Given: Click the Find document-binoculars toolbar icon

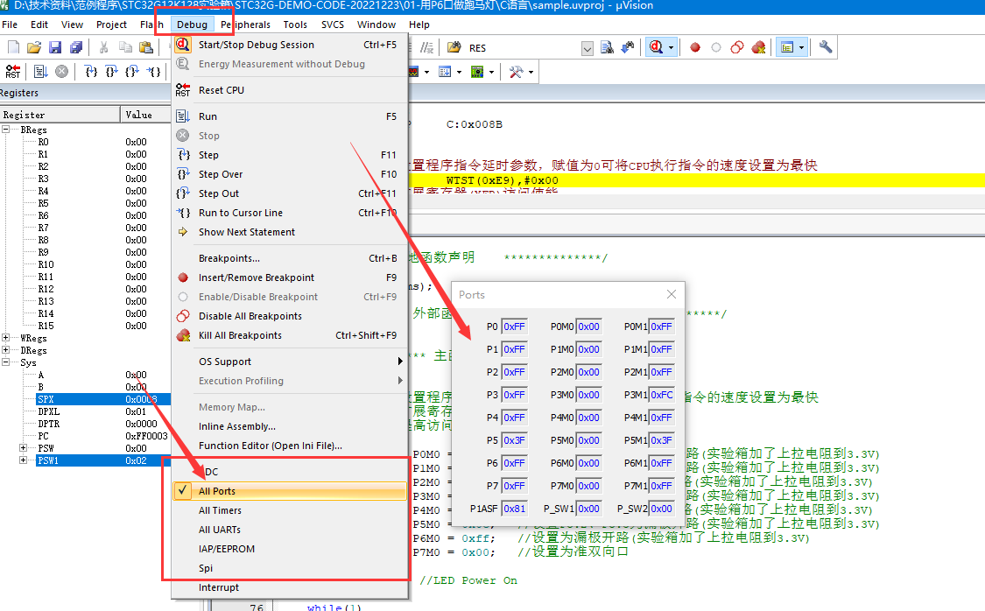Looking at the screenshot, I should point(607,47).
